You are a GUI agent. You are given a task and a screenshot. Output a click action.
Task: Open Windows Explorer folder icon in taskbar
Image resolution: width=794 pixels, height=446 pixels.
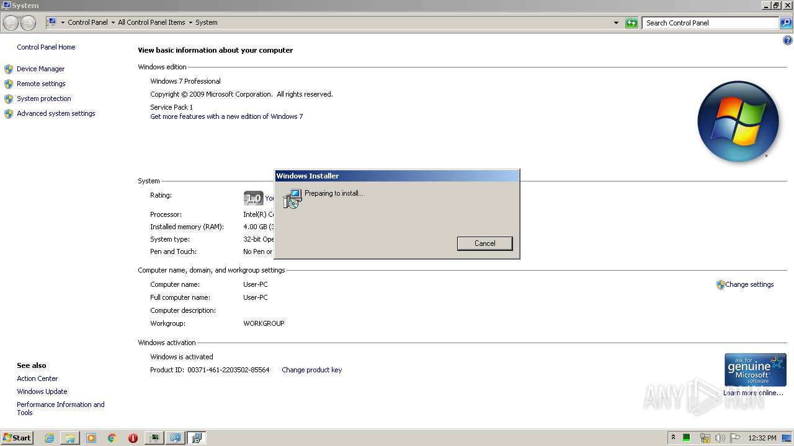[x=70, y=438]
